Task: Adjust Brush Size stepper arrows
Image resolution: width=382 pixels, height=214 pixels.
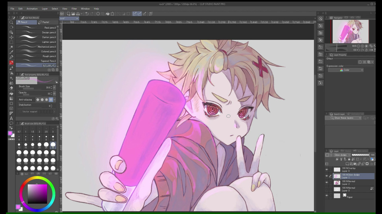Action: (51, 87)
